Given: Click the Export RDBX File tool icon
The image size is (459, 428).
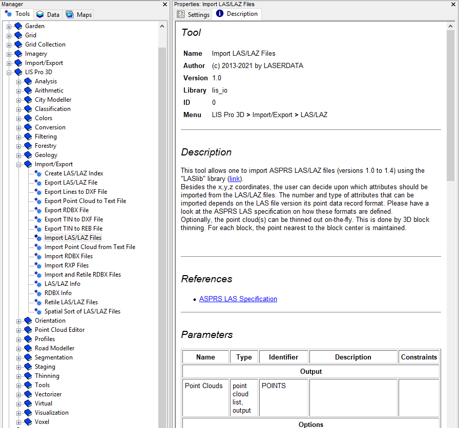Looking at the screenshot, I should tap(38, 210).
